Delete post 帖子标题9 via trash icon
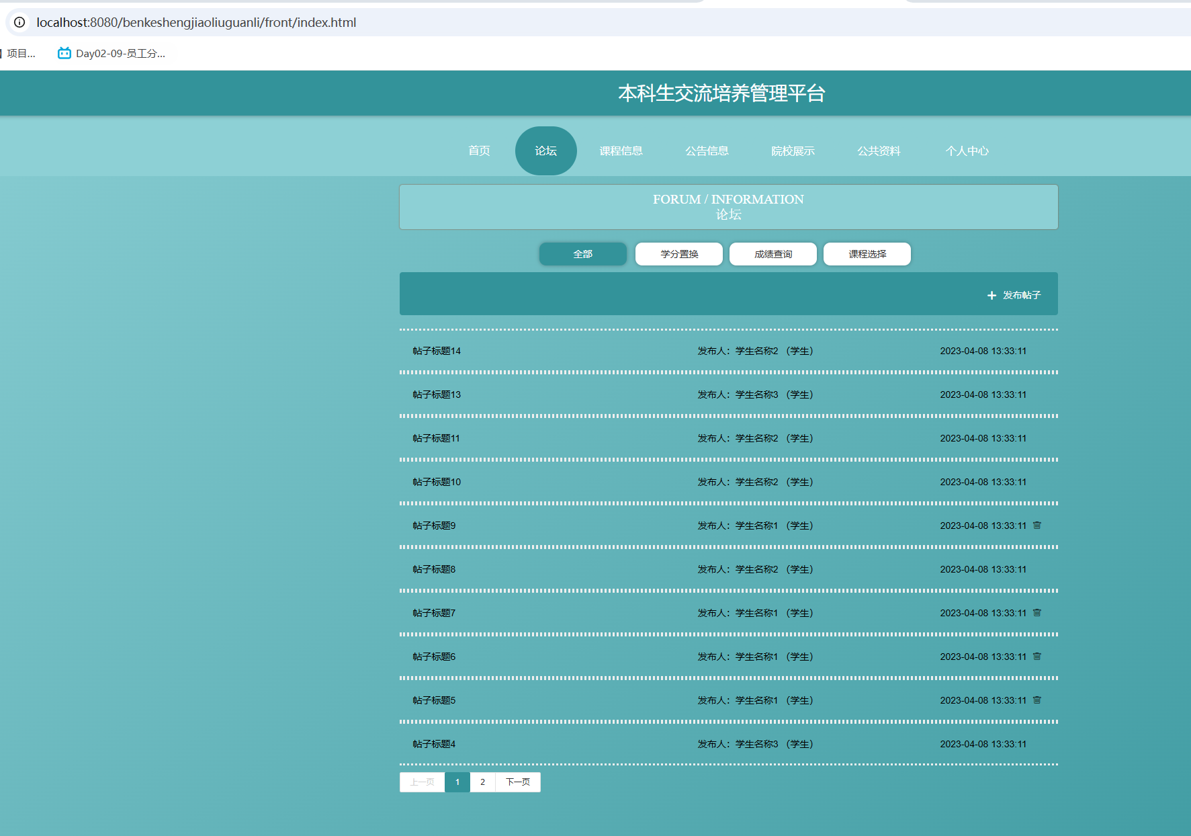The width and height of the screenshot is (1191, 836). coord(1037,526)
